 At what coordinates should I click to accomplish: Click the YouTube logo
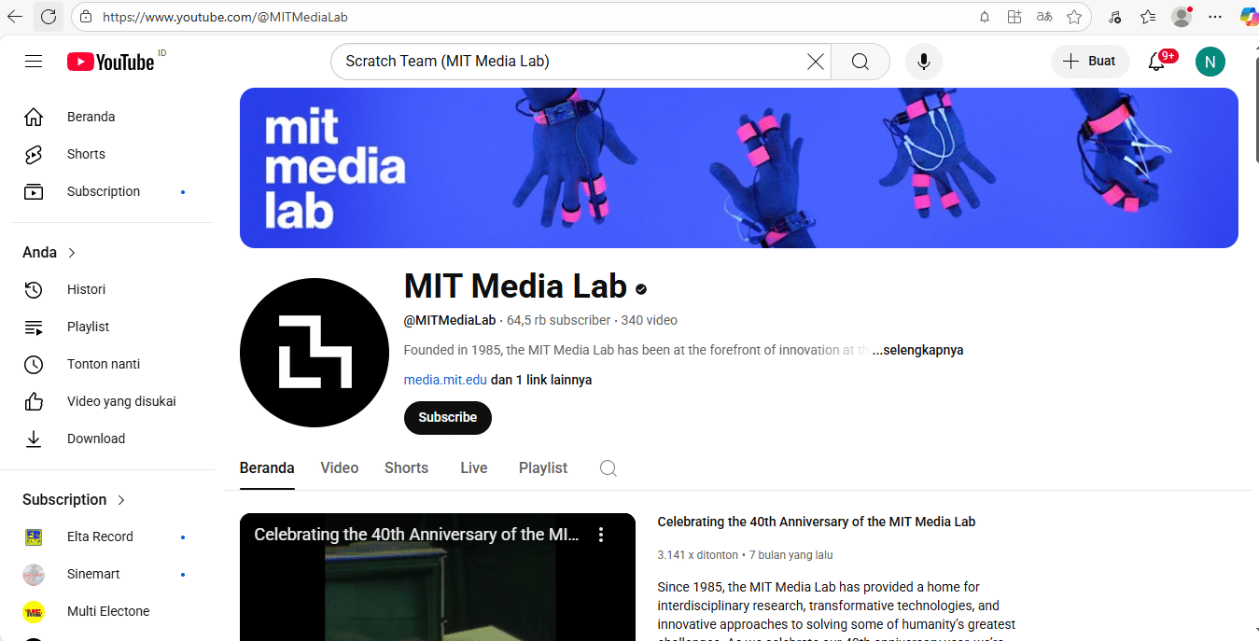(111, 62)
